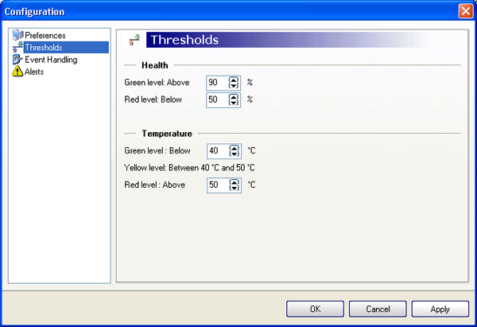Click the 'Green level : Below' label
The image size is (477, 327).
click(x=157, y=150)
